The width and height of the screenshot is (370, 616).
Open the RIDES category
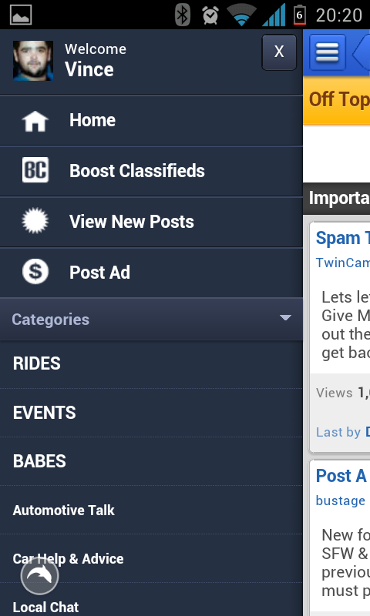[x=151, y=363]
